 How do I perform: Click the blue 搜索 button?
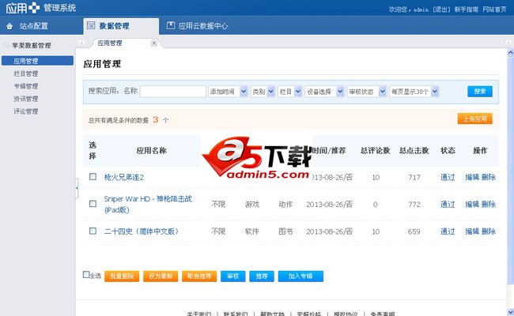click(480, 92)
